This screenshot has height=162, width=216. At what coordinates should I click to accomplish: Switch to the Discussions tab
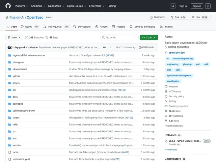tap(82, 27)
